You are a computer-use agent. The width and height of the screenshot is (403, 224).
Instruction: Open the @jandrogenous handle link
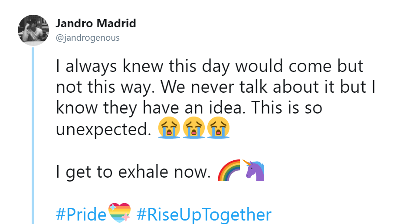click(88, 38)
